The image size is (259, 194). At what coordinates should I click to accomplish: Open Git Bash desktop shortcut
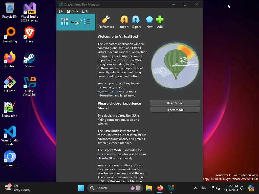[x=10, y=84]
